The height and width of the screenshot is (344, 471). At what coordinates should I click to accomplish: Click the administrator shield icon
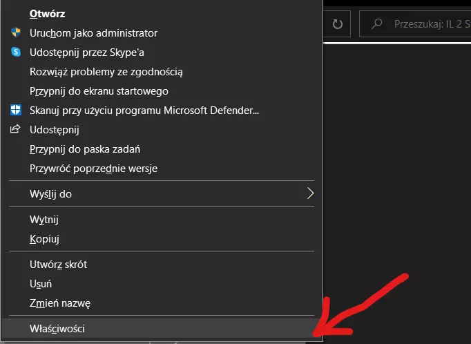tap(16, 32)
